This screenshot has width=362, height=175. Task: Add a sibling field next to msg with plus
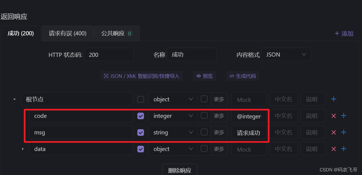click(343, 132)
